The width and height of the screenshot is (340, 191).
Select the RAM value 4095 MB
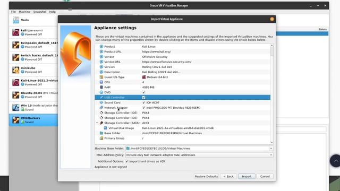[x=148, y=87]
